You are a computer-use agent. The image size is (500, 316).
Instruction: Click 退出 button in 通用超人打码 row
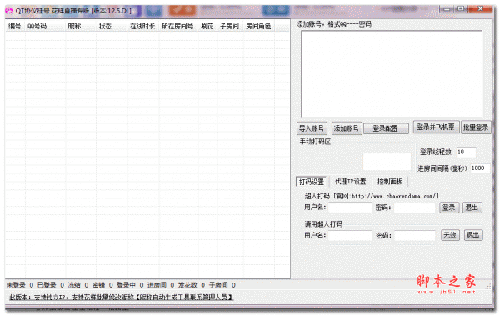[x=473, y=235]
